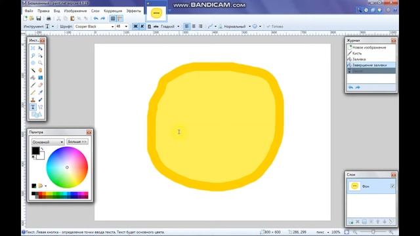Click the Paste clipboard icon
The width and height of the screenshot is (420, 236).
(72, 18)
